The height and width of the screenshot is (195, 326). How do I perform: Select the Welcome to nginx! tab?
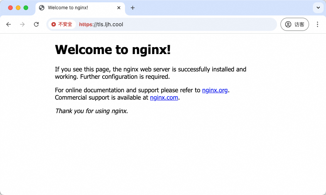pyautogui.click(x=80, y=8)
